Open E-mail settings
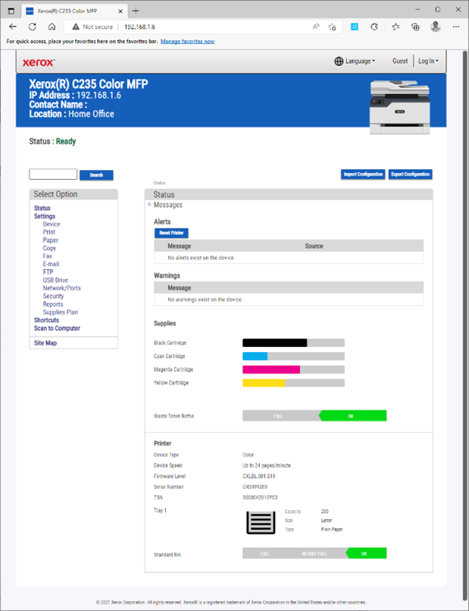469x611 pixels. coord(51,264)
